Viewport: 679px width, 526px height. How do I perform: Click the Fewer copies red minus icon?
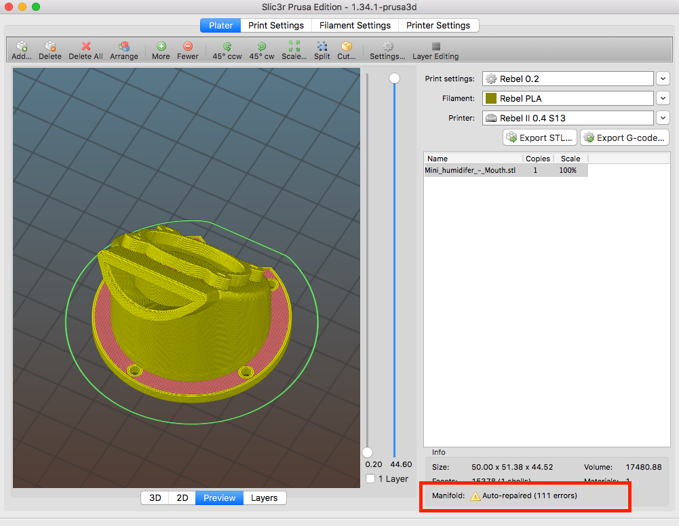click(188, 47)
